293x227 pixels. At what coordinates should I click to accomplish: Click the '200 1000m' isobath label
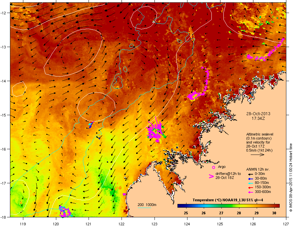coord(147,205)
